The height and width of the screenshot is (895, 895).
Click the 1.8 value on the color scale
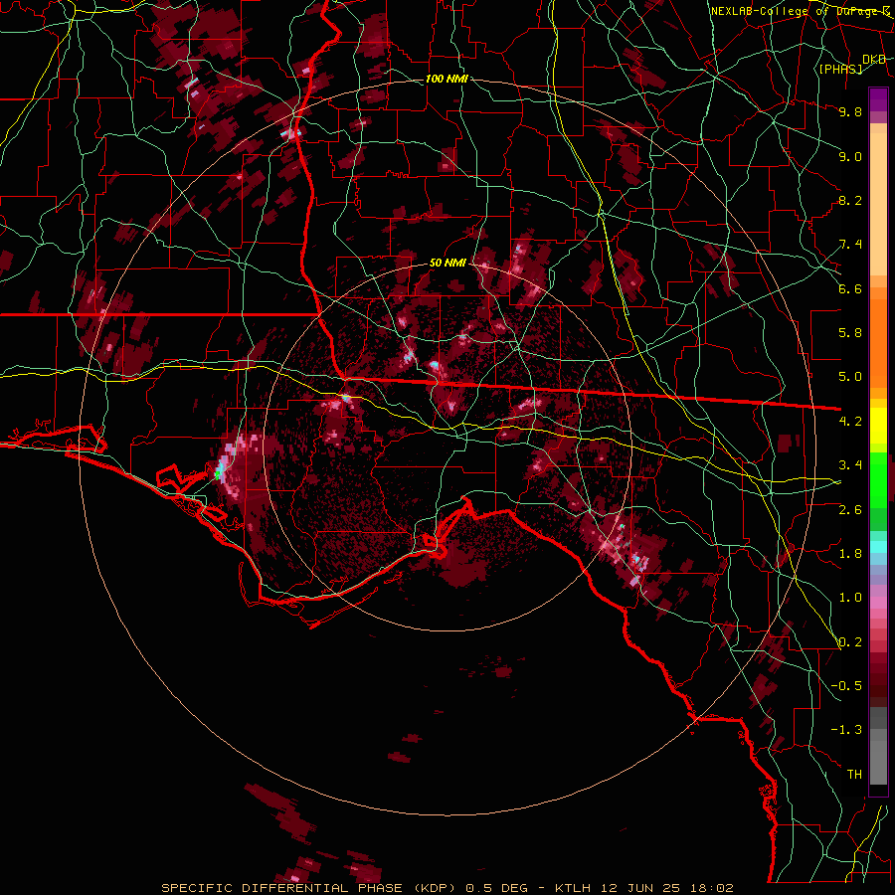850,554
